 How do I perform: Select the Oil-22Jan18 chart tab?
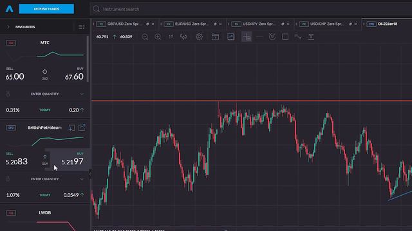pos(388,24)
